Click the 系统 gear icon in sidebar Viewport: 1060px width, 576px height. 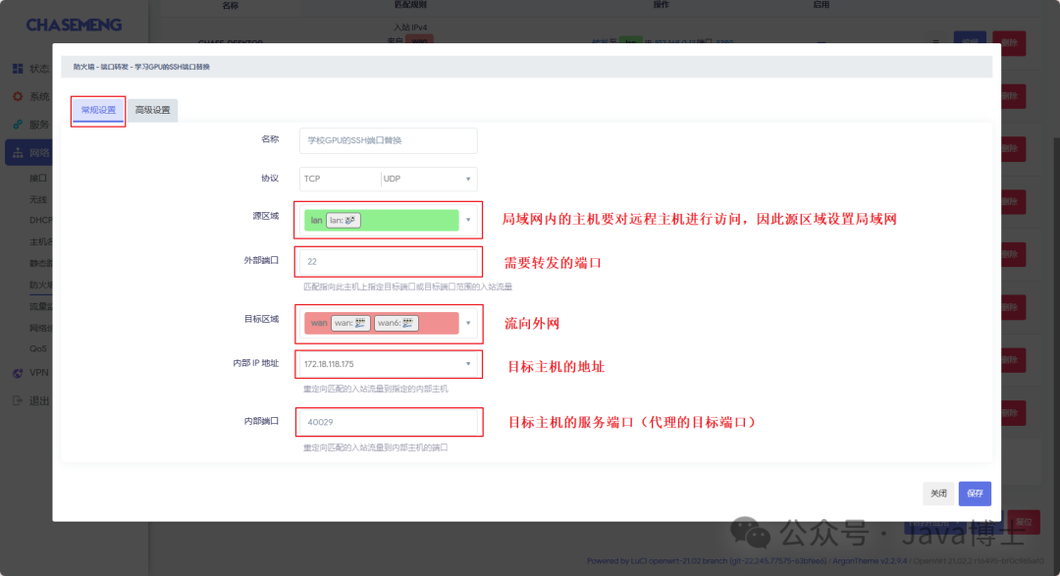tap(18, 96)
